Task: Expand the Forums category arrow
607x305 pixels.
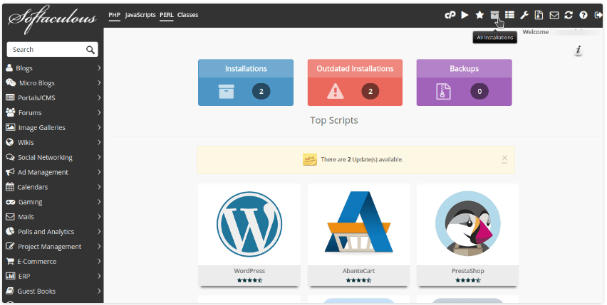Action: point(99,112)
